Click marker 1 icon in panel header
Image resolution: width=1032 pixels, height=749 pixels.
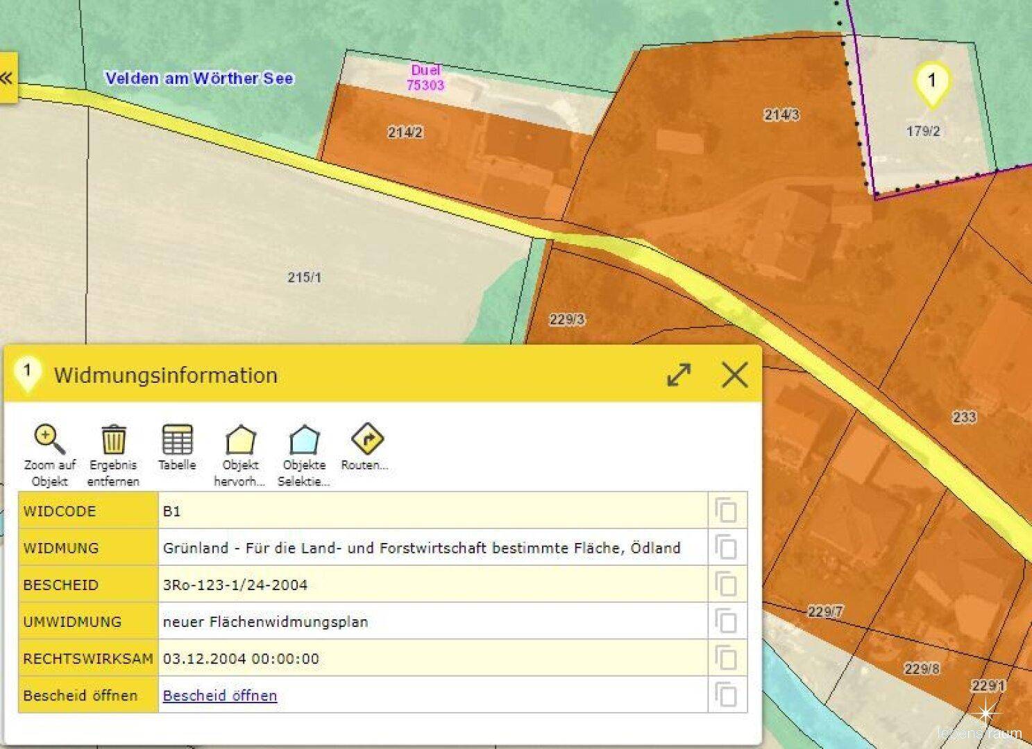(27, 374)
